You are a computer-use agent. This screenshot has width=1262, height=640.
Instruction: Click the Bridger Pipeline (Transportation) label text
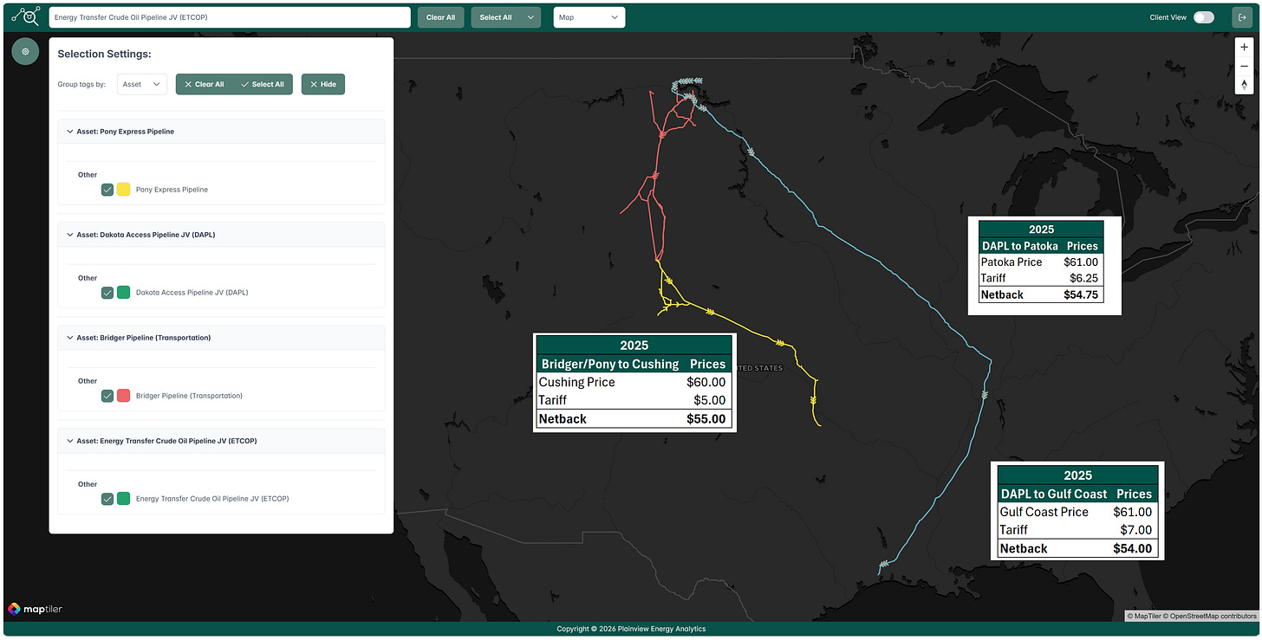click(189, 396)
